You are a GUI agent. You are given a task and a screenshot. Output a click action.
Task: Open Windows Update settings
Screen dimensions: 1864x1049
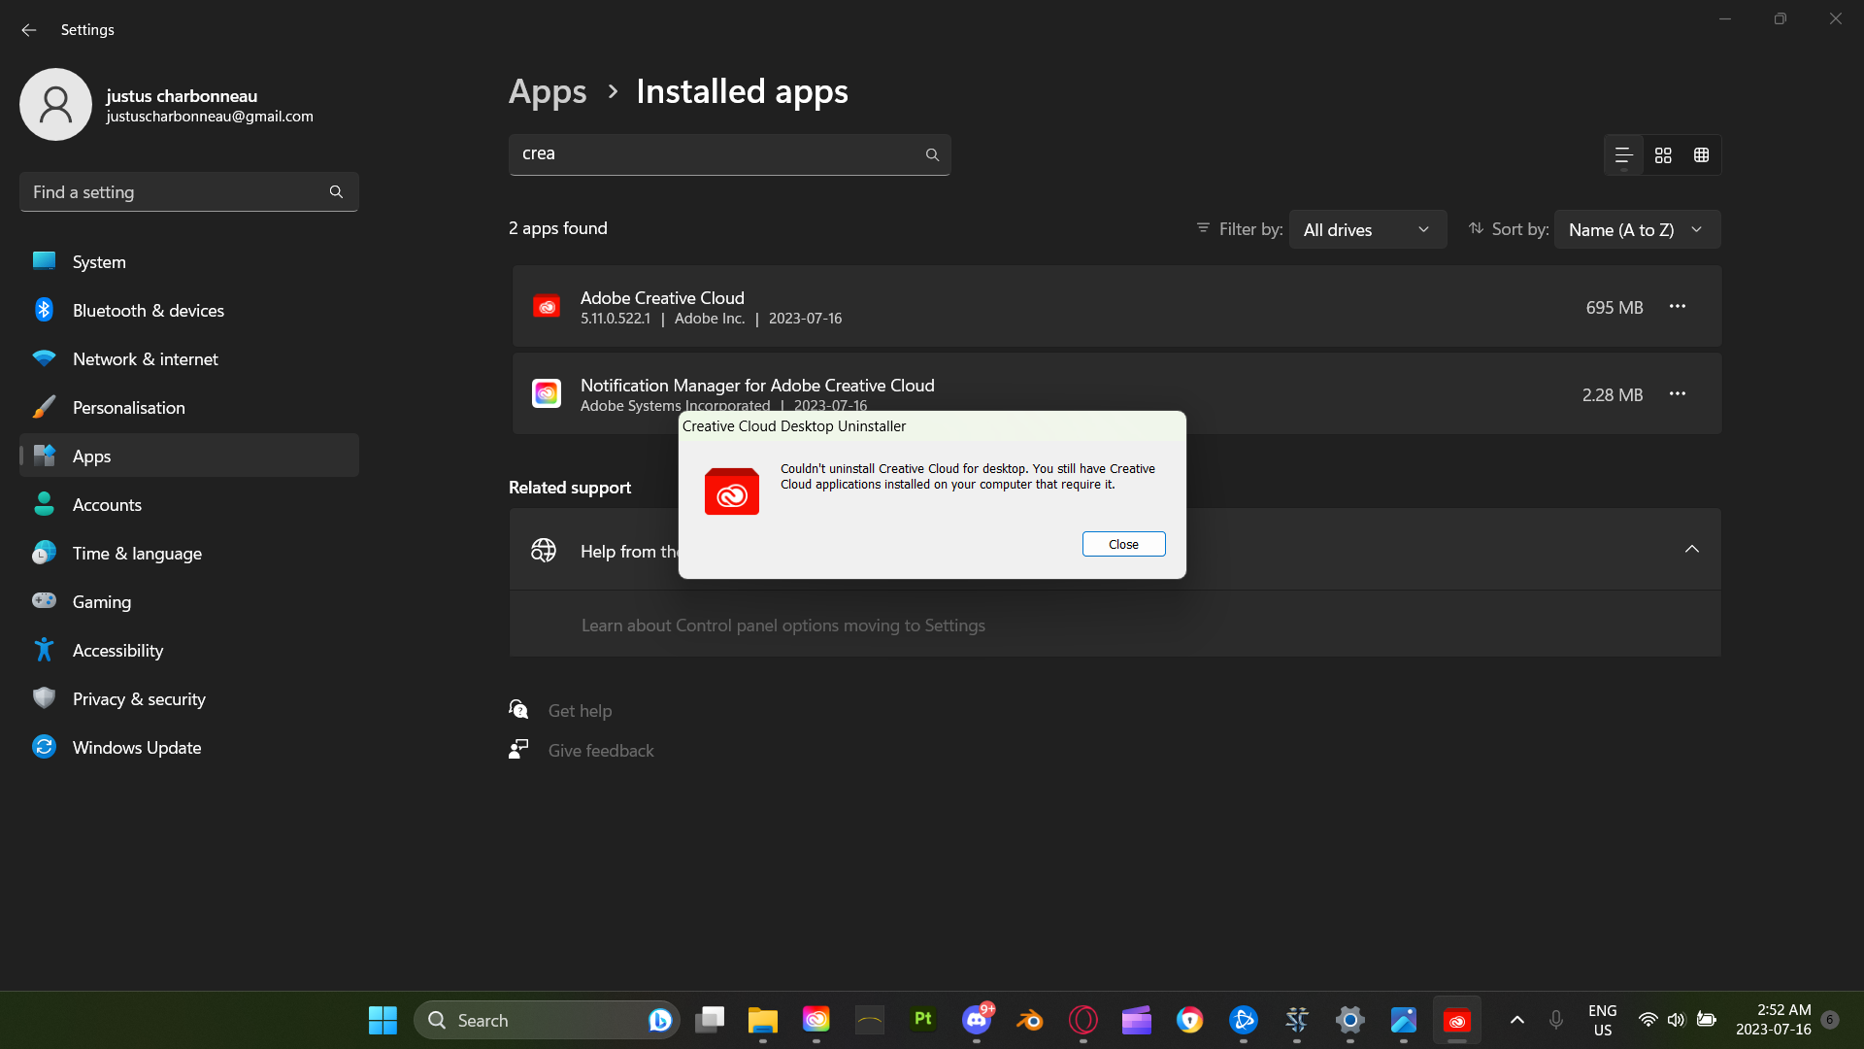[x=136, y=747]
